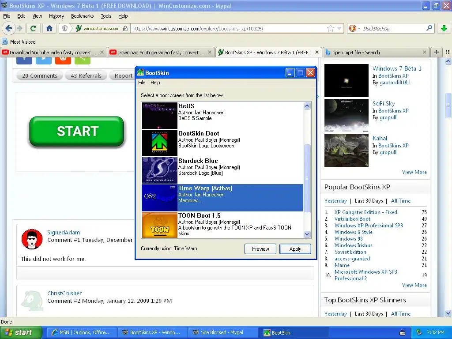452x339 pixels.
Task: Open the BootSkin Help menu
Action: click(x=155, y=83)
